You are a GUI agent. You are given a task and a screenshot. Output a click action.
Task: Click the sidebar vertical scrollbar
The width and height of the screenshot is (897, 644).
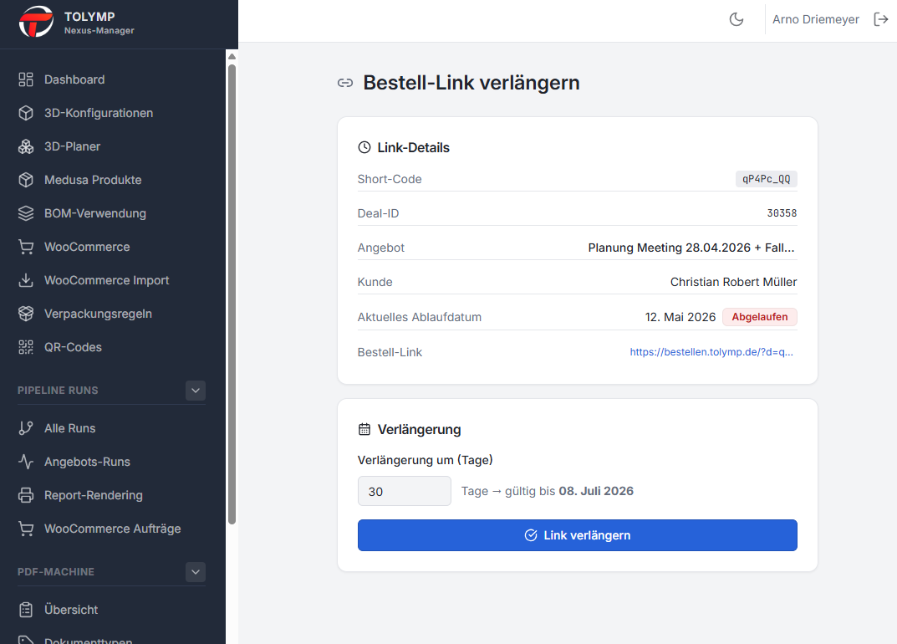point(232,294)
